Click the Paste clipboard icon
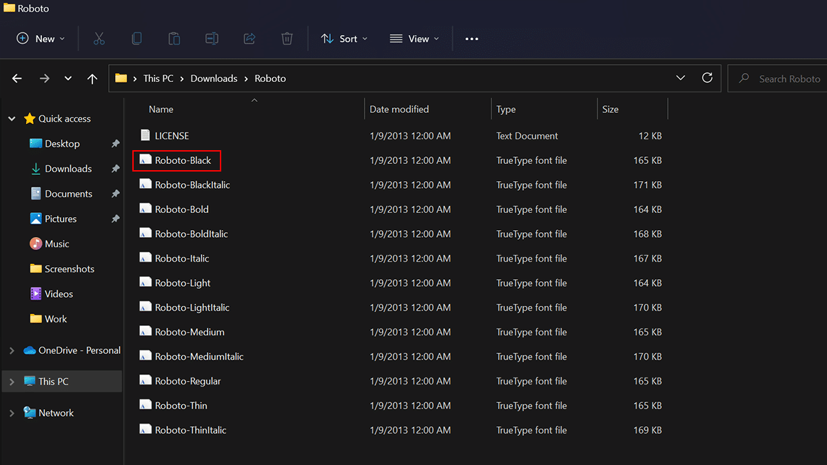Viewport: 827px width, 465px height. pos(174,39)
